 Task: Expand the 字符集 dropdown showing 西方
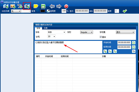point(125,32)
